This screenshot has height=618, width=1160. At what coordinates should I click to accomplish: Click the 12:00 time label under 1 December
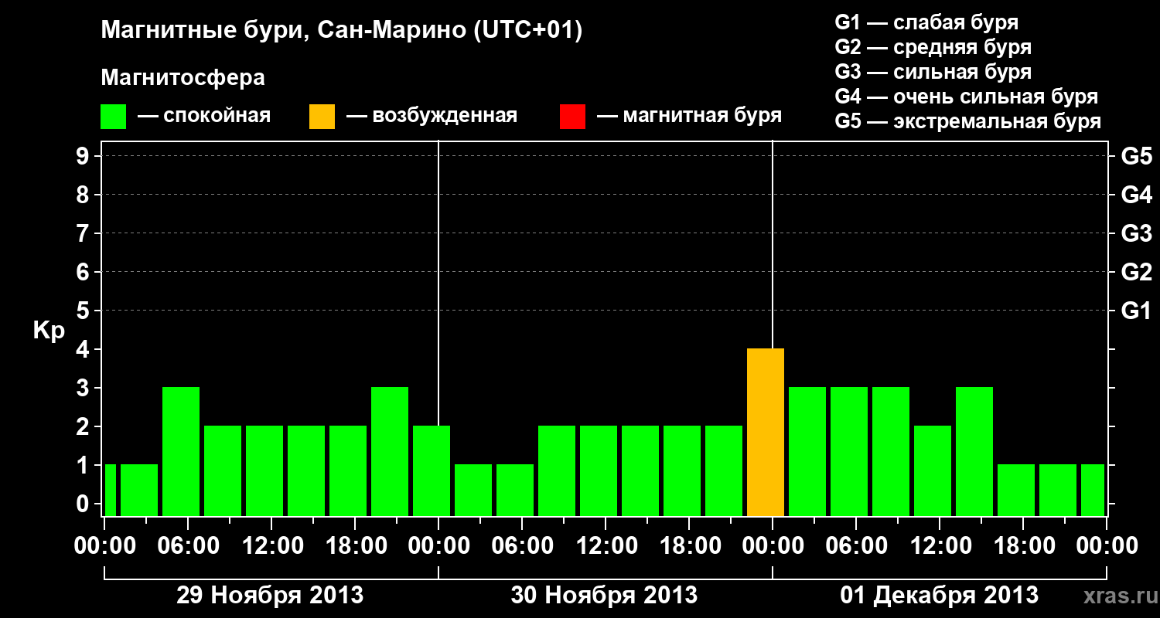pos(940,545)
